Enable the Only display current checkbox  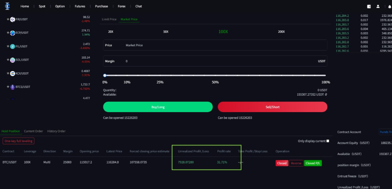point(327,141)
